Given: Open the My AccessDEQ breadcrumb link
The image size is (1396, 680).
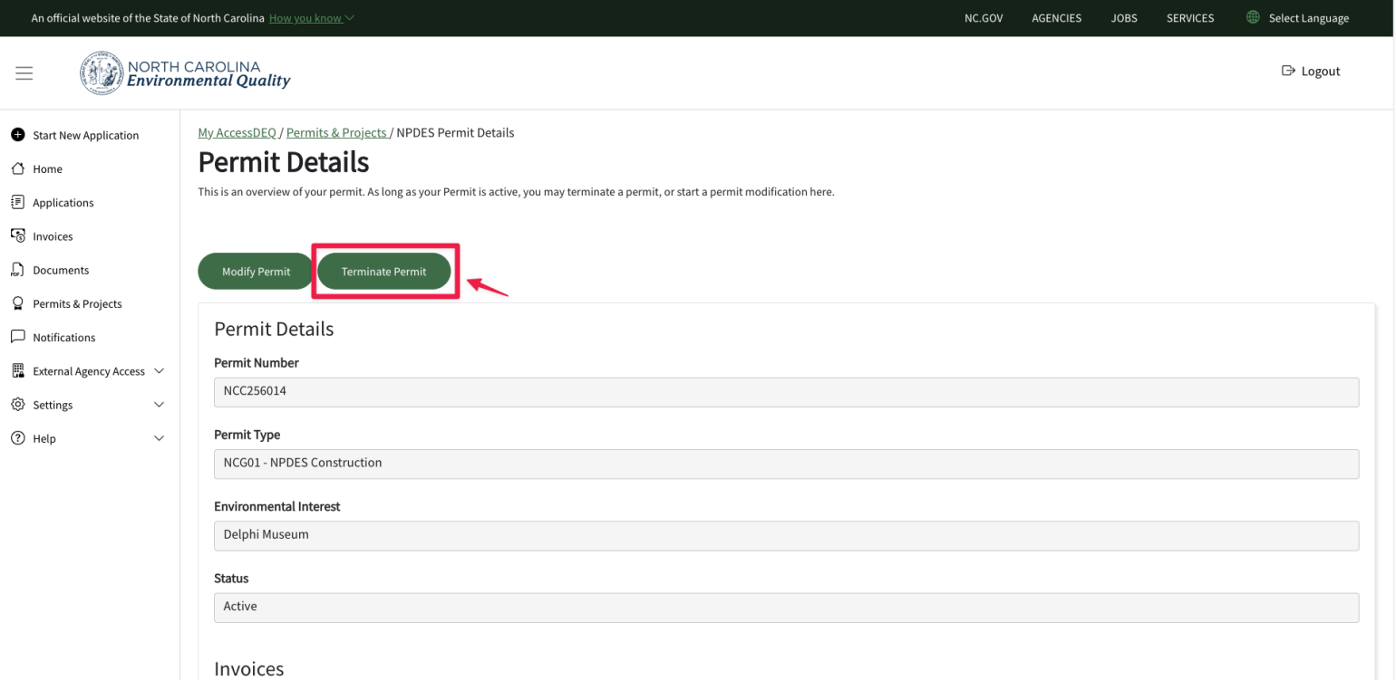Looking at the screenshot, I should (x=237, y=132).
